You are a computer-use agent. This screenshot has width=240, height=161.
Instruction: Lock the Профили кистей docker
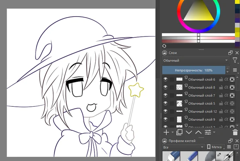[x=164, y=141]
